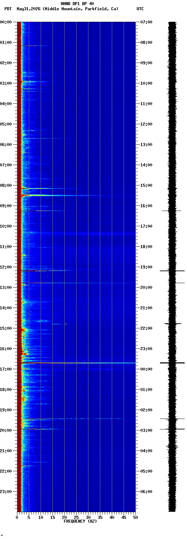Click PDT axis label "12:00"
The image size is (187, 539).
[x=6, y=267]
